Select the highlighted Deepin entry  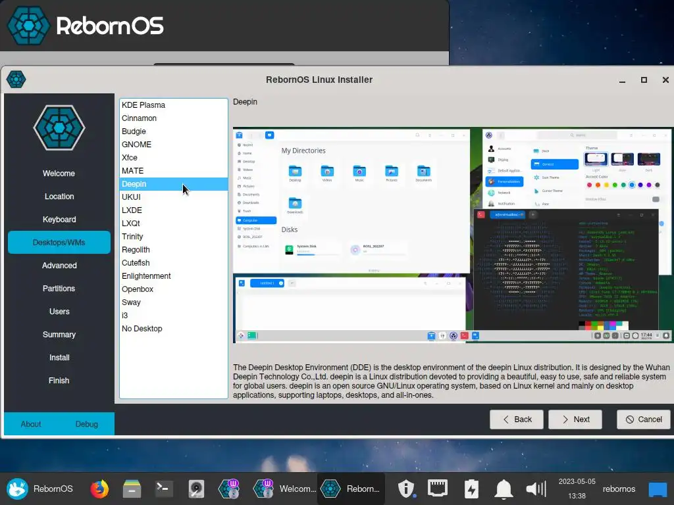pos(174,184)
